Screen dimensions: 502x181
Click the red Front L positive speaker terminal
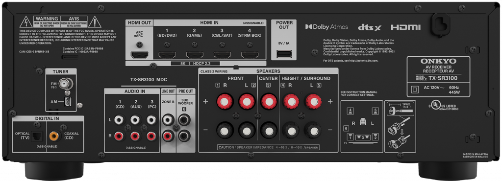coord(247,102)
